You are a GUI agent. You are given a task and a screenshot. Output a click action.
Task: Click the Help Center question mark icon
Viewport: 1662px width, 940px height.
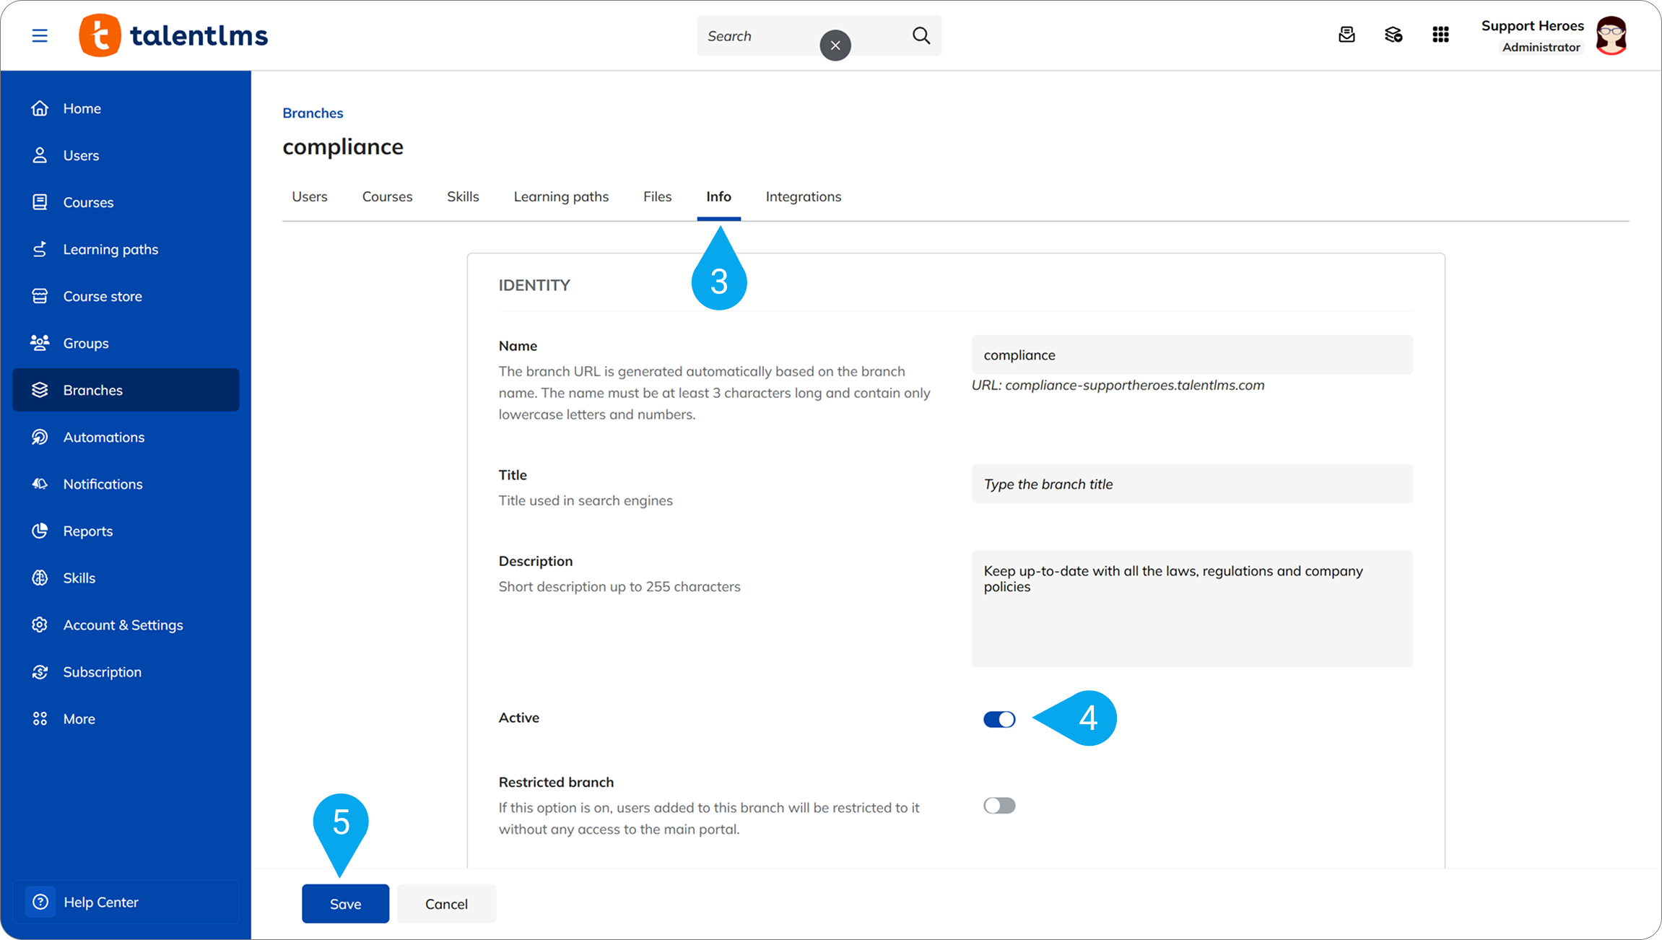click(40, 902)
